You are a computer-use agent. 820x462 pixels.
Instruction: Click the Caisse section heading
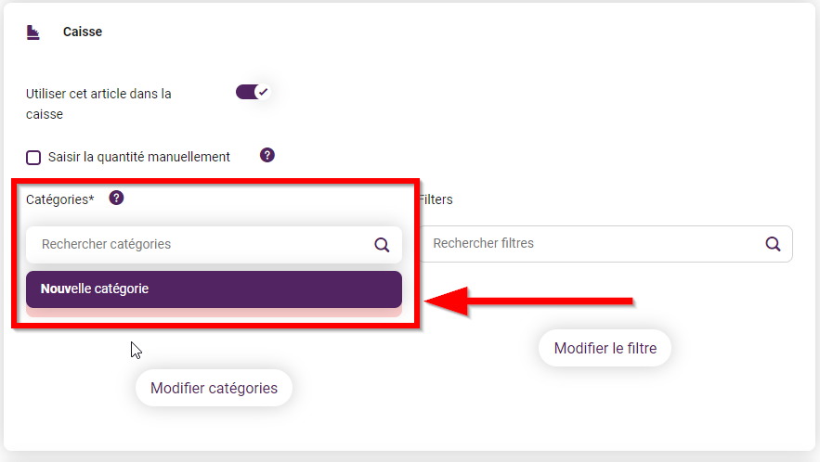coord(83,32)
